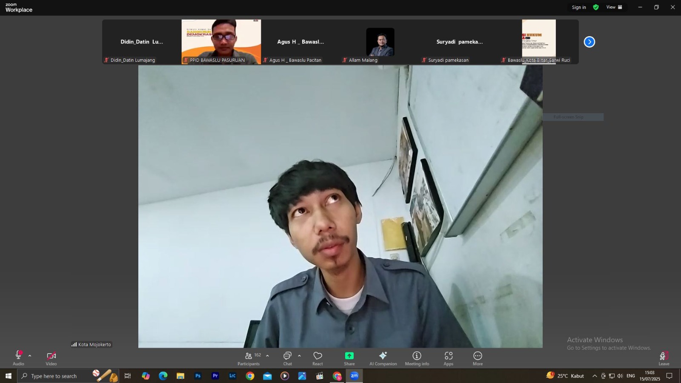The image size is (681, 383).
Task: Open the Chat panel
Action: 288,358
